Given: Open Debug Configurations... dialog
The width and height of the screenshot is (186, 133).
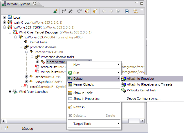Looking at the screenshot, I should (x=152, y=98).
